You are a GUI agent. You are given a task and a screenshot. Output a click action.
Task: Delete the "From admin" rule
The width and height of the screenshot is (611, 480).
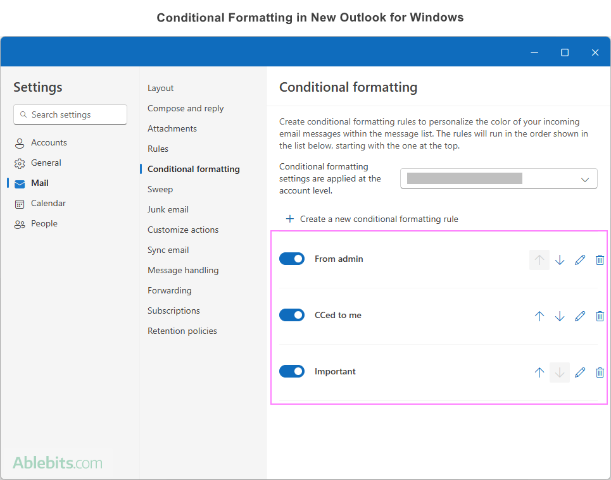pyautogui.click(x=600, y=259)
